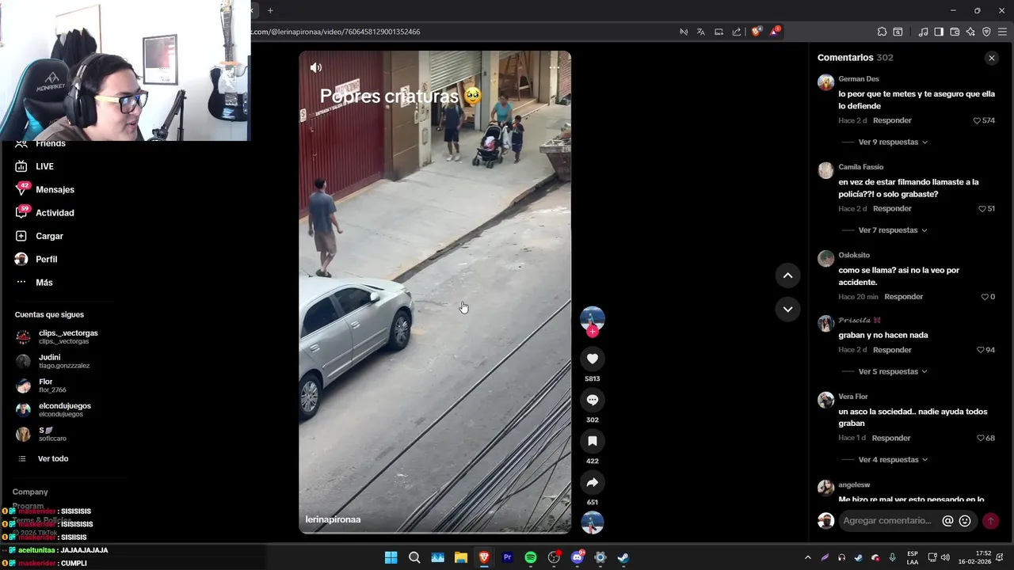Open the media control music note icon
This screenshot has height=570, width=1014.
point(923,32)
